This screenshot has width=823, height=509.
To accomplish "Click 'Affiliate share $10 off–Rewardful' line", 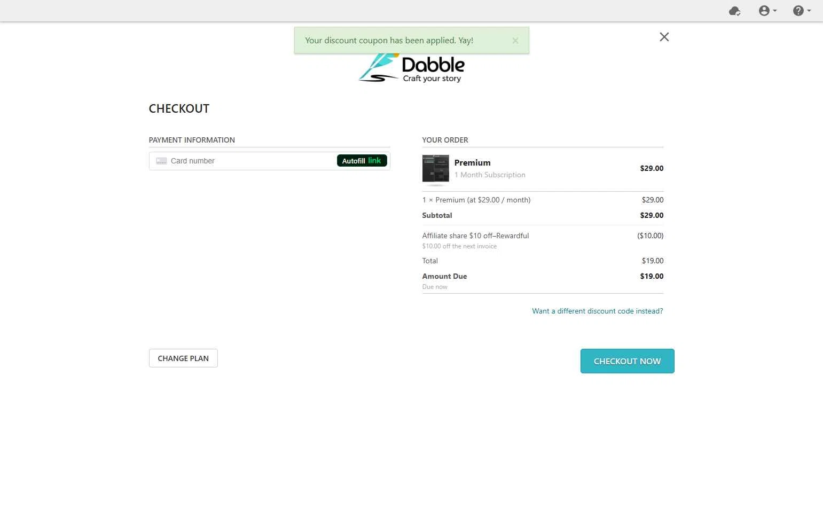I will click(x=475, y=236).
